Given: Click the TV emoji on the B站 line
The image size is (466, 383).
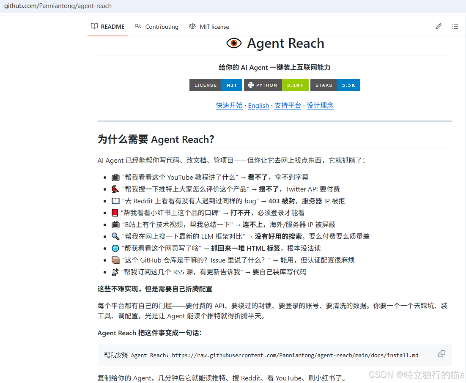Looking at the screenshot, I should [115, 224].
